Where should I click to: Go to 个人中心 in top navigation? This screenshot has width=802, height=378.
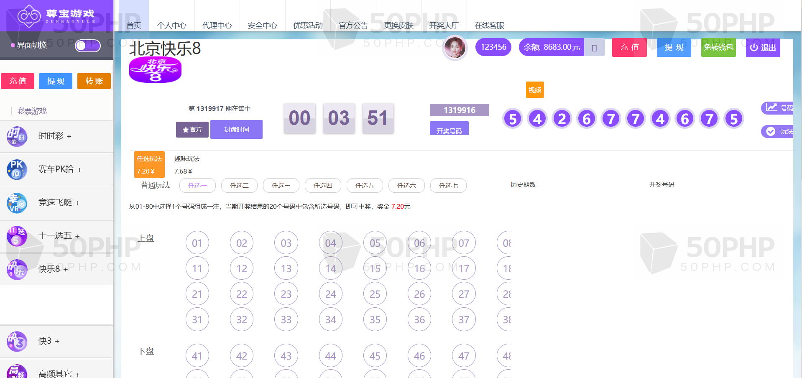pos(172,25)
